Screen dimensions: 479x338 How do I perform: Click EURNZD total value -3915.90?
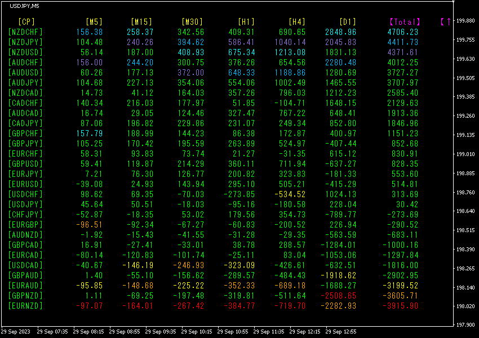[401, 306]
